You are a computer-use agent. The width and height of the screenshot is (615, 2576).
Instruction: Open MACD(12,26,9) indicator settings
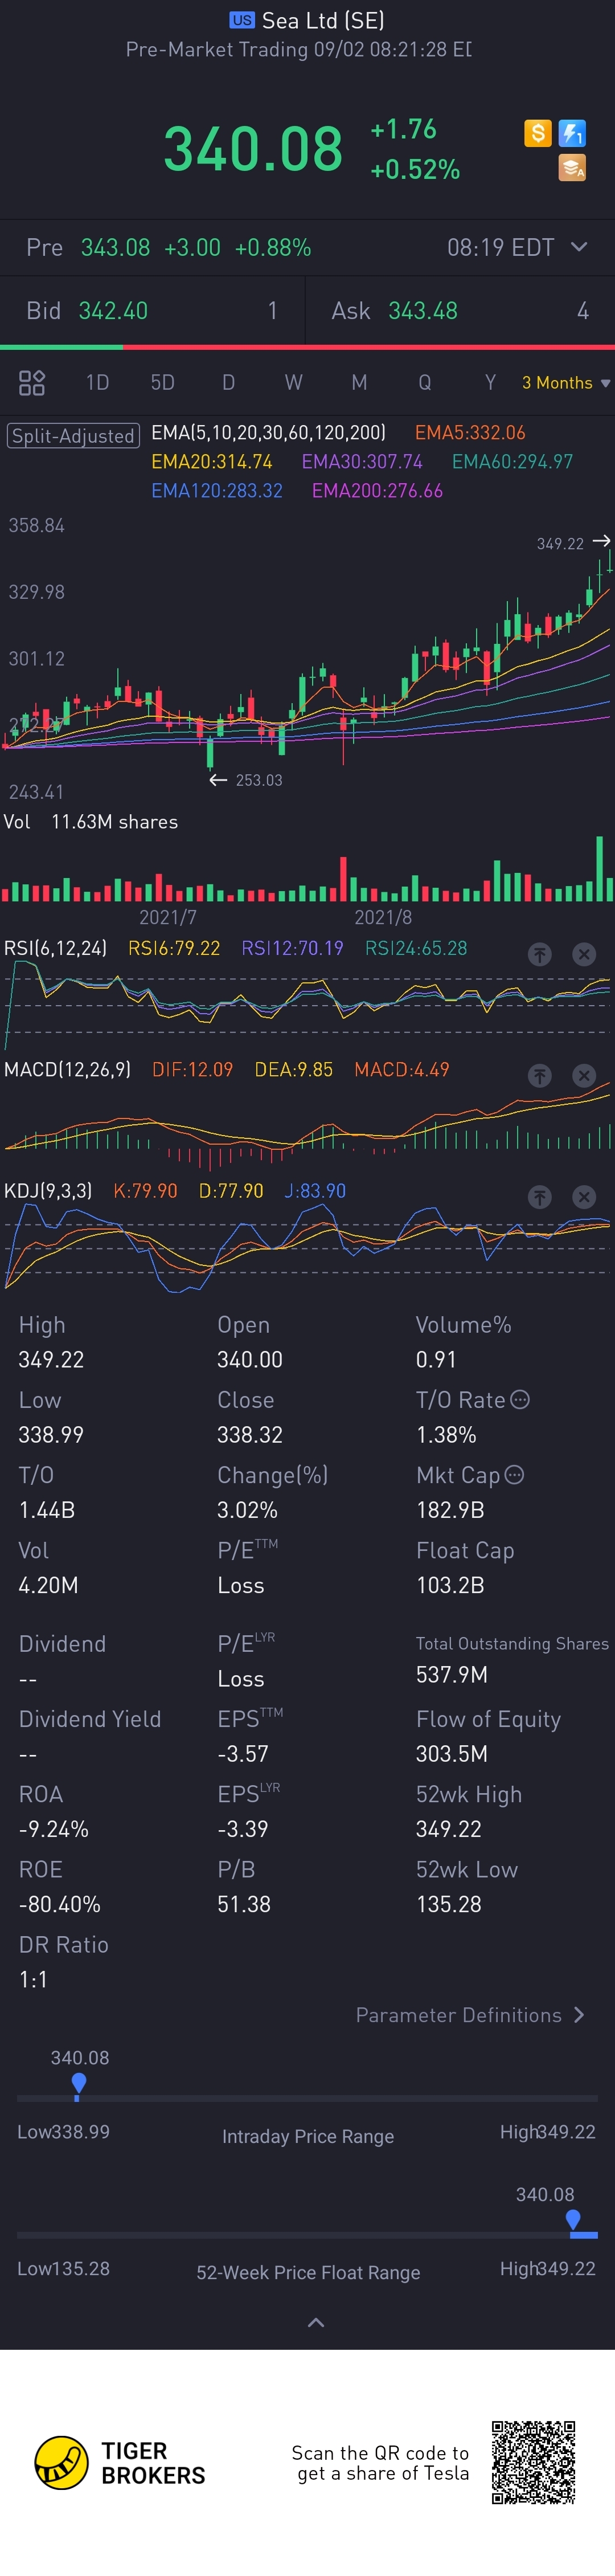[x=67, y=1069]
